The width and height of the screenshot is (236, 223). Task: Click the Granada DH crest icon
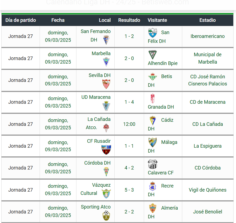153,99
